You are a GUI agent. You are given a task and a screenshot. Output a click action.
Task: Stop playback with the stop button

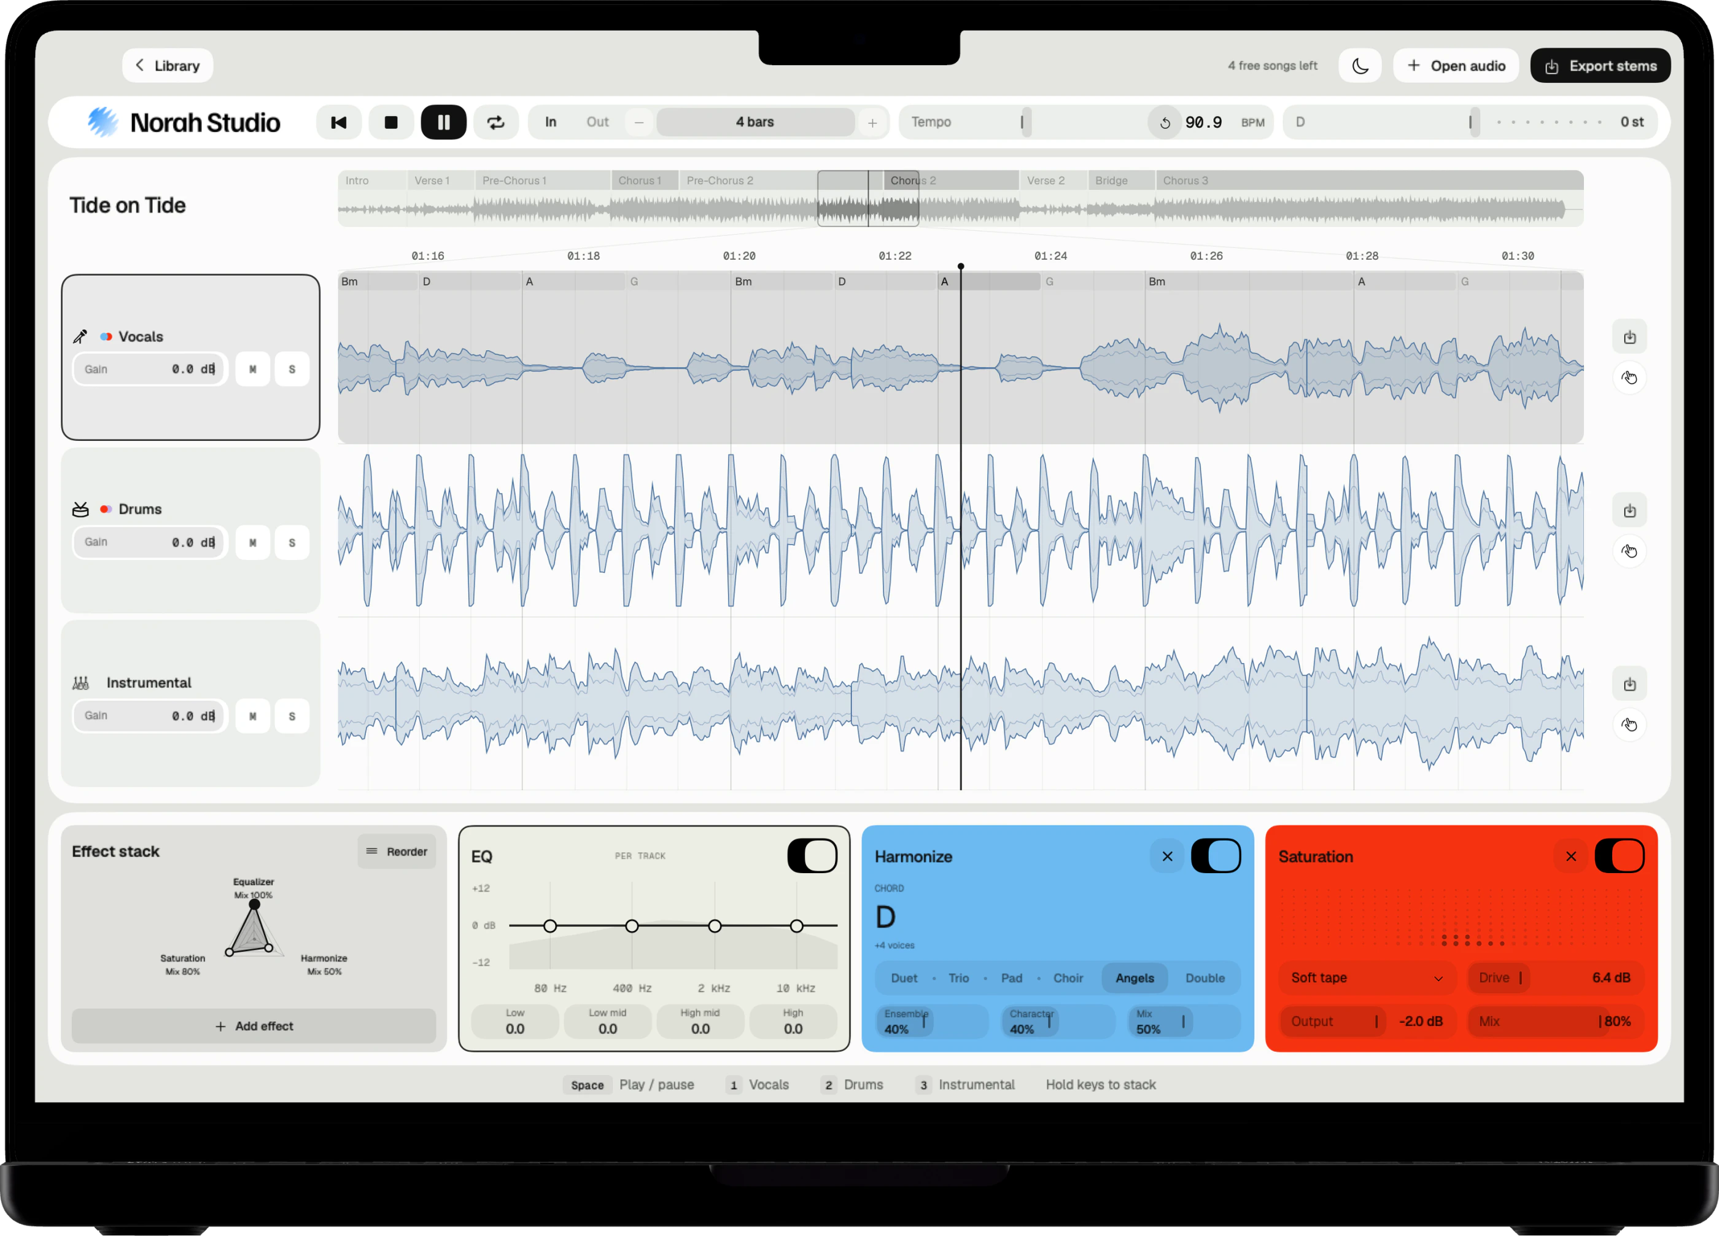coord(391,122)
